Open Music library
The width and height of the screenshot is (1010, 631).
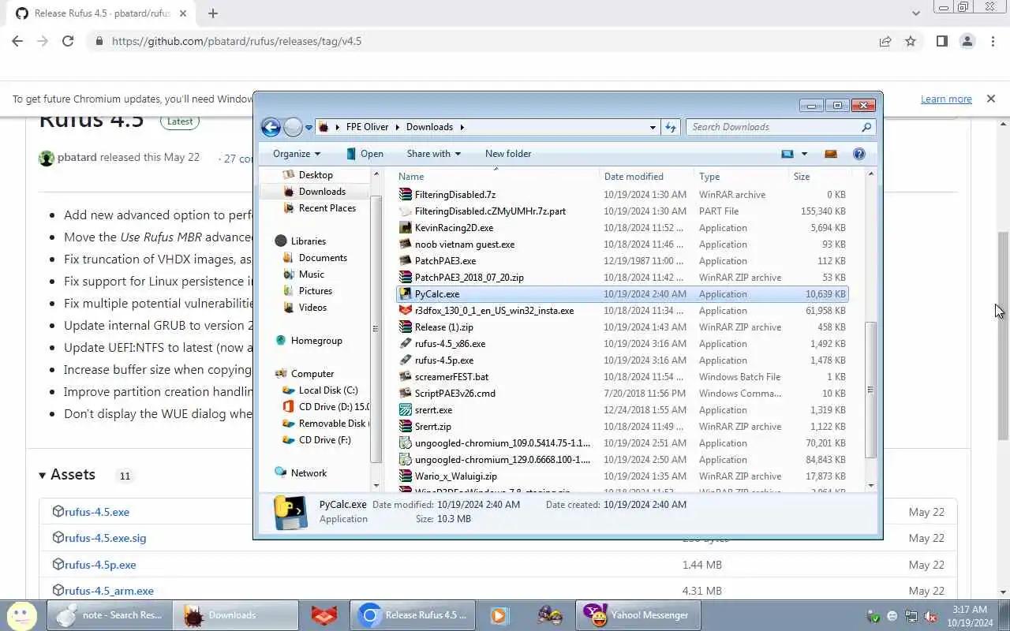tap(311, 274)
